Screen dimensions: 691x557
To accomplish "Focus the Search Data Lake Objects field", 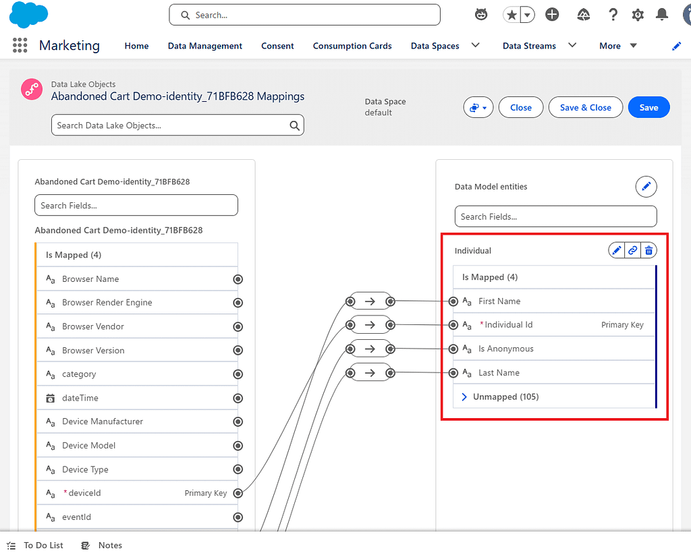I will [x=177, y=125].
